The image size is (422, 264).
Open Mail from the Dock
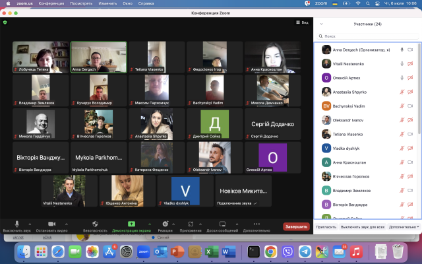[x=339, y=252]
